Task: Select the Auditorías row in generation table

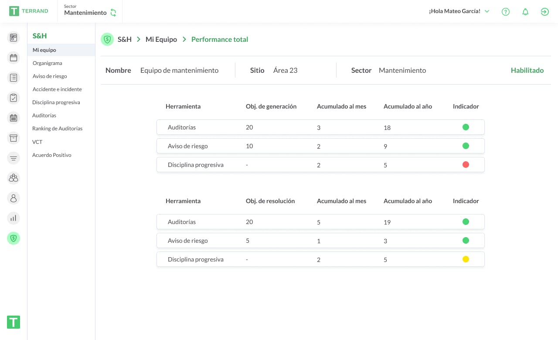Action: click(x=320, y=127)
